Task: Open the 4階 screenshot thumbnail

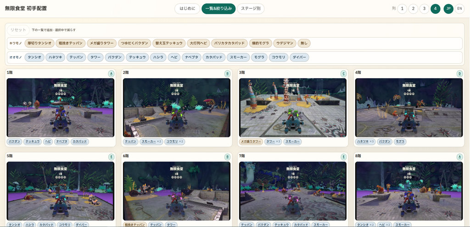Action: (x=409, y=108)
